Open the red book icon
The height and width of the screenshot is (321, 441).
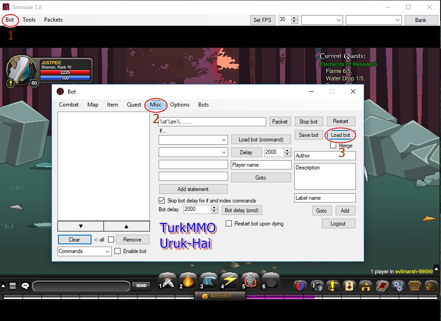pyautogui.click(x=382, y=286)
